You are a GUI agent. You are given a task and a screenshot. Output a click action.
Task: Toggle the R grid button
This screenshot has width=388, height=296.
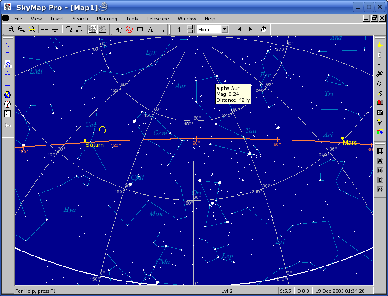click(x=380, y=171)
